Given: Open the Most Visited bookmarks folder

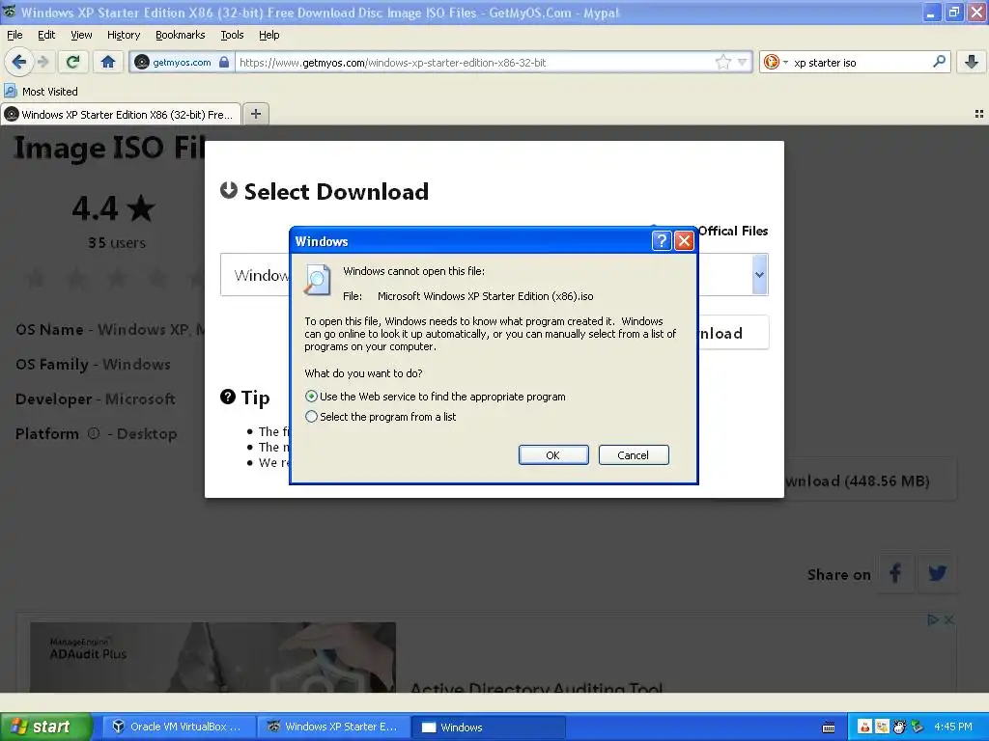Looking at the screenshot, I should coord(42,92).
